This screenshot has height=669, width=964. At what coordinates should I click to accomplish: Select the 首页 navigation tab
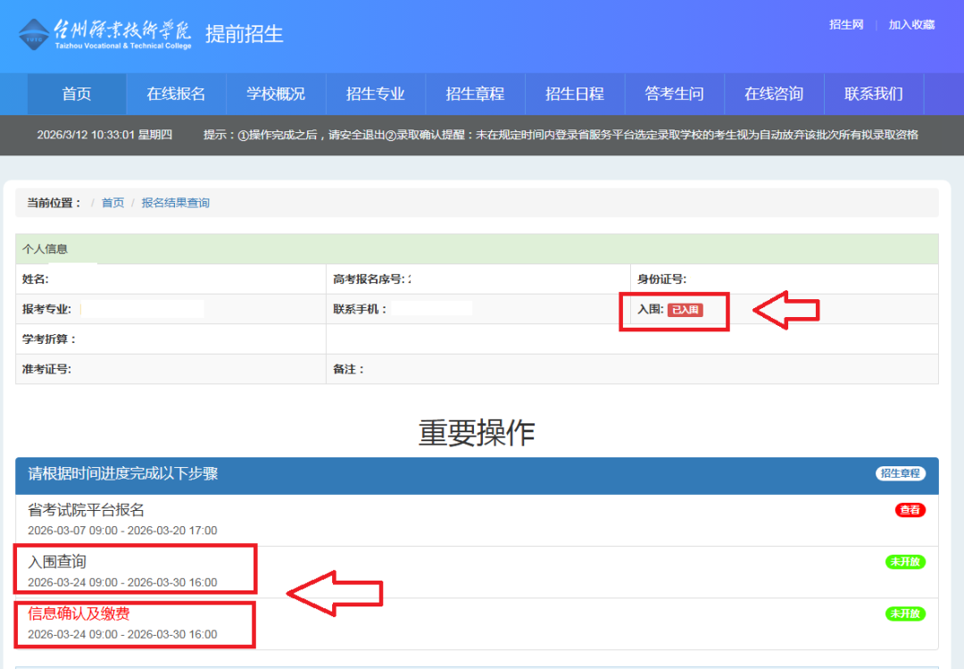point(77,94)
